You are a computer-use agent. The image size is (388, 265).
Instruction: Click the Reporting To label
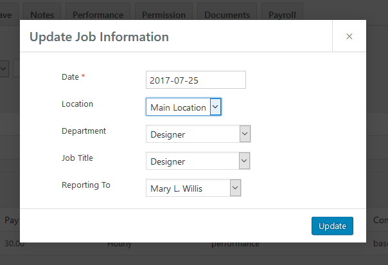point(86,185)
